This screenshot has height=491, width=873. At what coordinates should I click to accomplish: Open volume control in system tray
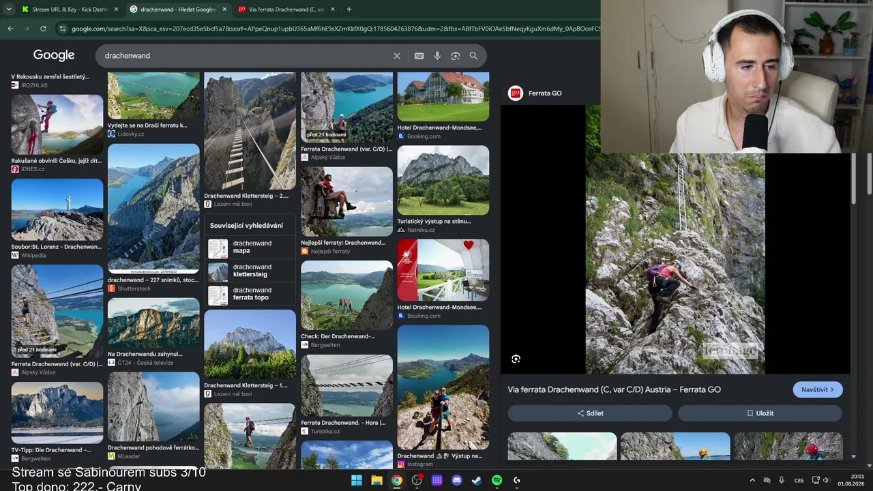[x=826, y=480]
